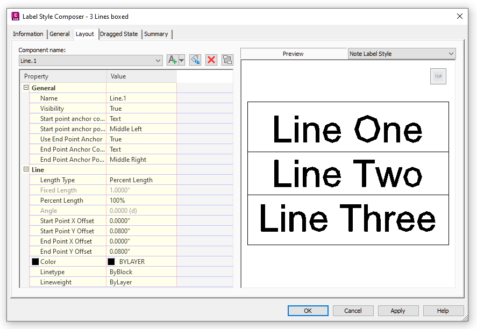Switch to the Dragged State tab
The image size is (477, 329).
pyautogui.click(x=119, y=33)
